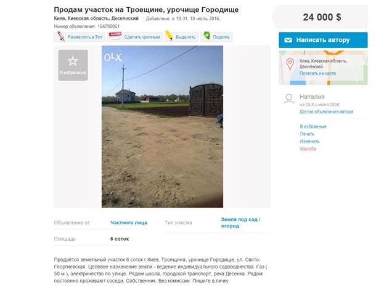Click the user avatar icon for Наталия
Image resolution: width=376 pixels, height=295 pixels.
pyautogui.click(x=288, y=99)
